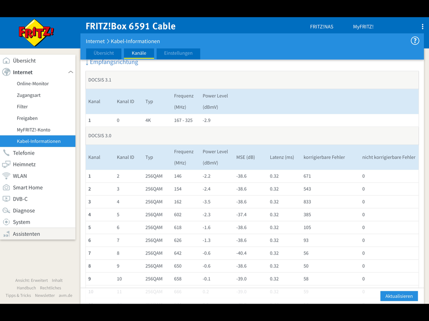Collapse the Internet menu chevron
429x321 pixels.
(x=70, y=72)
